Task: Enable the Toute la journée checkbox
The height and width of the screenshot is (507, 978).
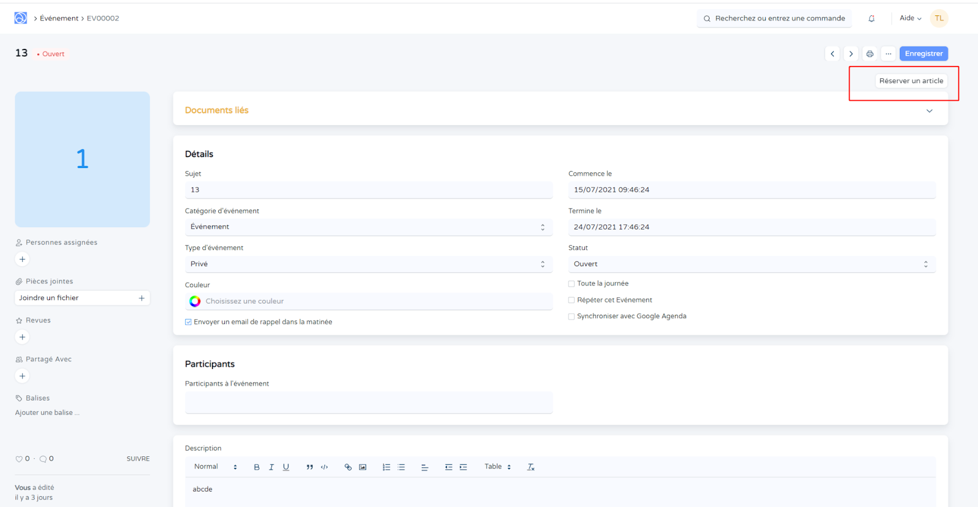Action: point(572,284)
